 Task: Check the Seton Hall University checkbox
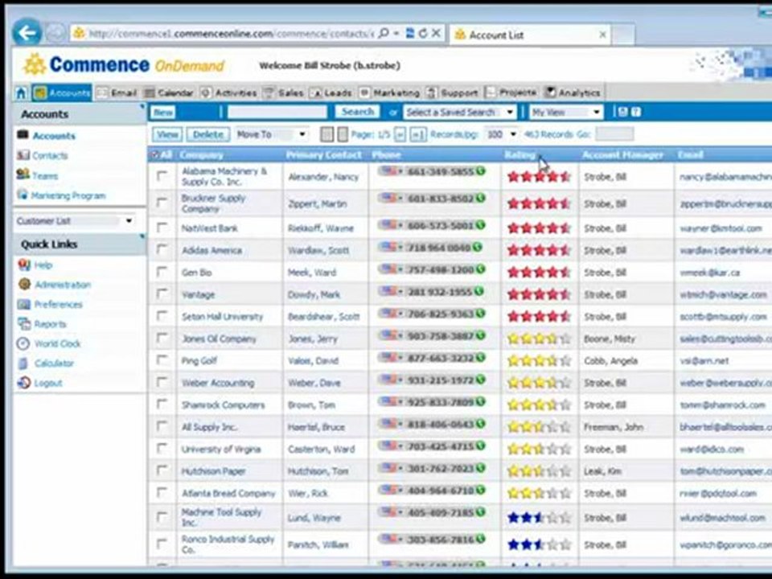pos(162,315)
